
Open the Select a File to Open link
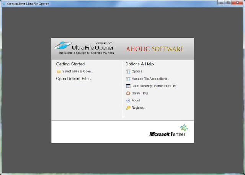pyautogui.click(x=78, y=71)
